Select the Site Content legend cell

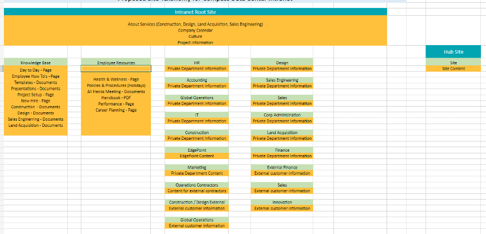(x=453, y=69)
